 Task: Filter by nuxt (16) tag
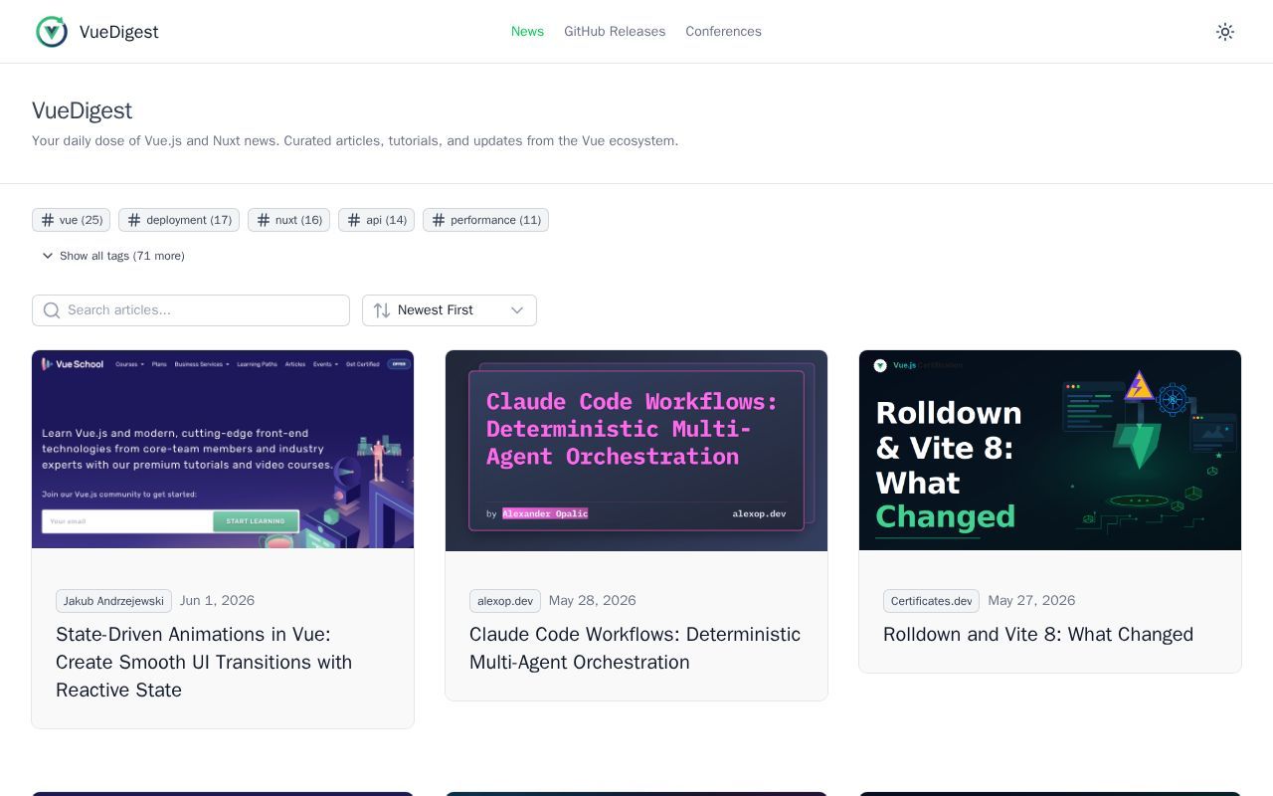click(x=288, y=220)
